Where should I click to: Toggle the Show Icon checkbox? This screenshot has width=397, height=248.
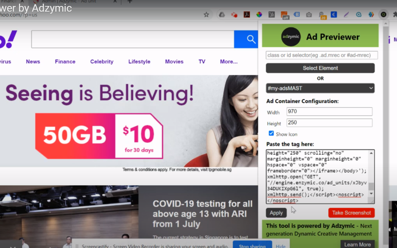(271, 133)
